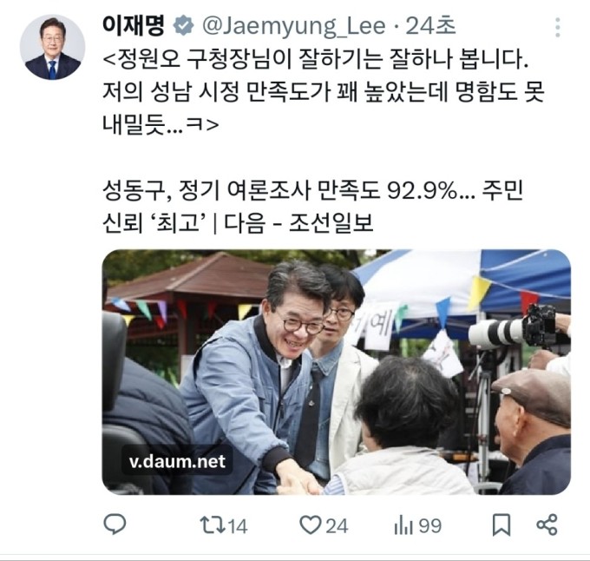Click the like count 24
The image size is (590, 561).
pos(337,525)
